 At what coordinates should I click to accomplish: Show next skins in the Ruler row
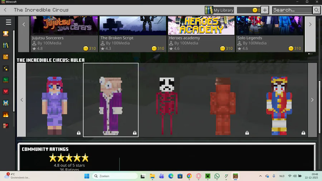312,100
